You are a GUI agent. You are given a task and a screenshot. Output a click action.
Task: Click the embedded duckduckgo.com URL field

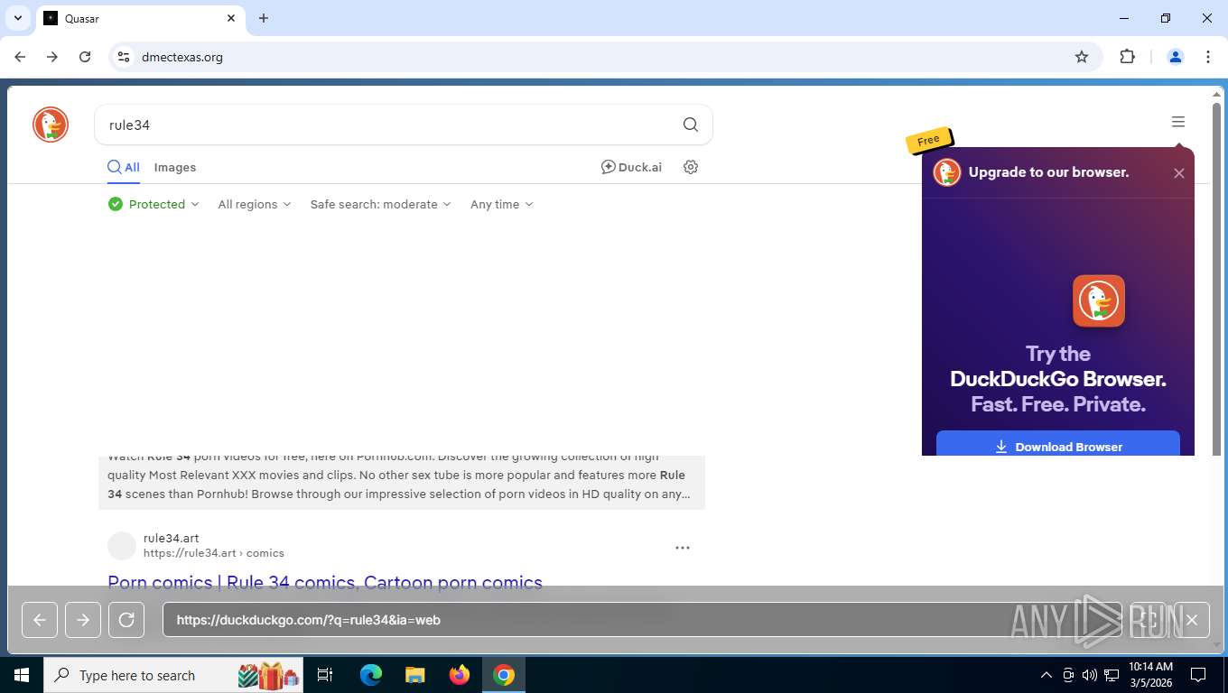click(x=642, y=620)
